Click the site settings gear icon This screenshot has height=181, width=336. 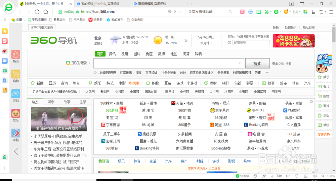[311, 102]
